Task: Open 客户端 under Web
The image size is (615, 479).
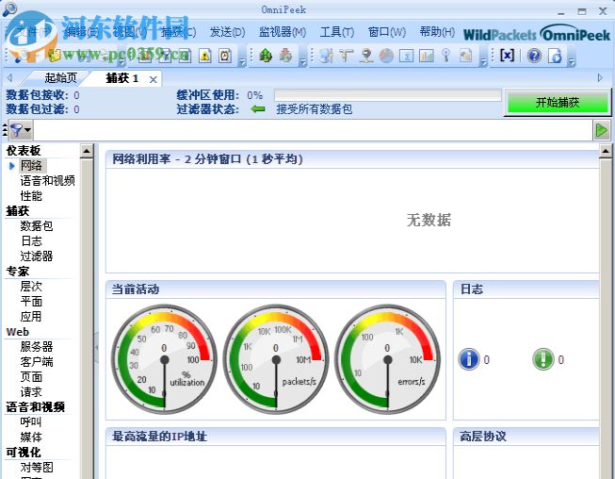Action: pos(37,361)
